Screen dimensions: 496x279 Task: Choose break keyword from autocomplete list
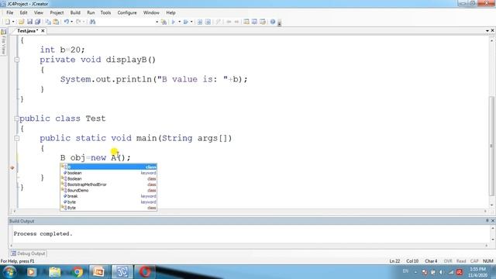pyautogui.click(x=108, y=196)
